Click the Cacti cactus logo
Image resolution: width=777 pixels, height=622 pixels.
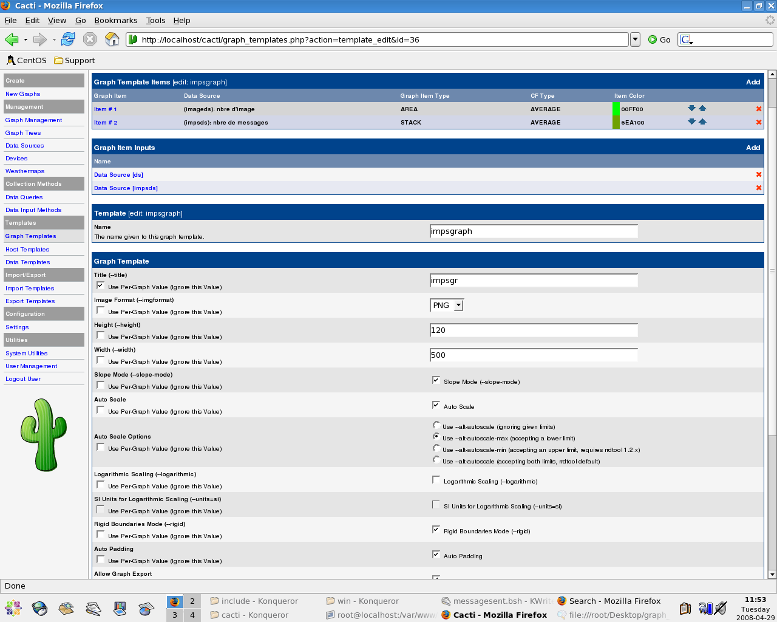[x=43, y=435]
